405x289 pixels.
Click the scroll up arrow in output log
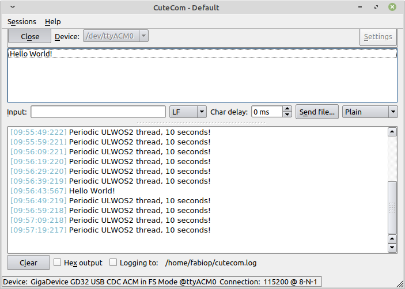(392, 132)
